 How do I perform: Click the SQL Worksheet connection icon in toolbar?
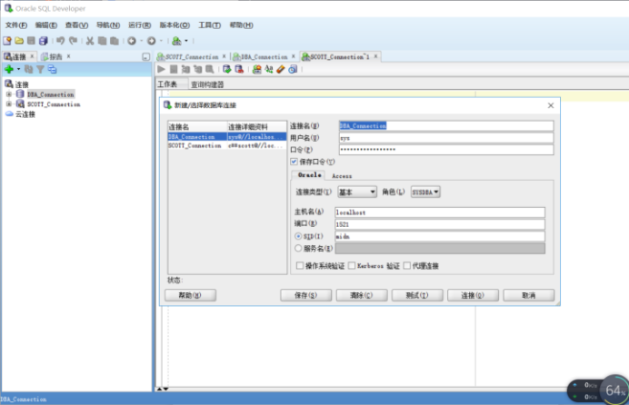tap(176, 41)
